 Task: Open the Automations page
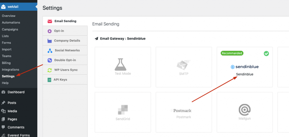tap(11, 22)
